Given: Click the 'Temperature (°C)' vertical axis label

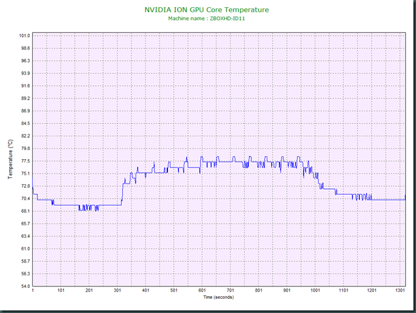Looking at the screenshot, I should pos(10,159).
